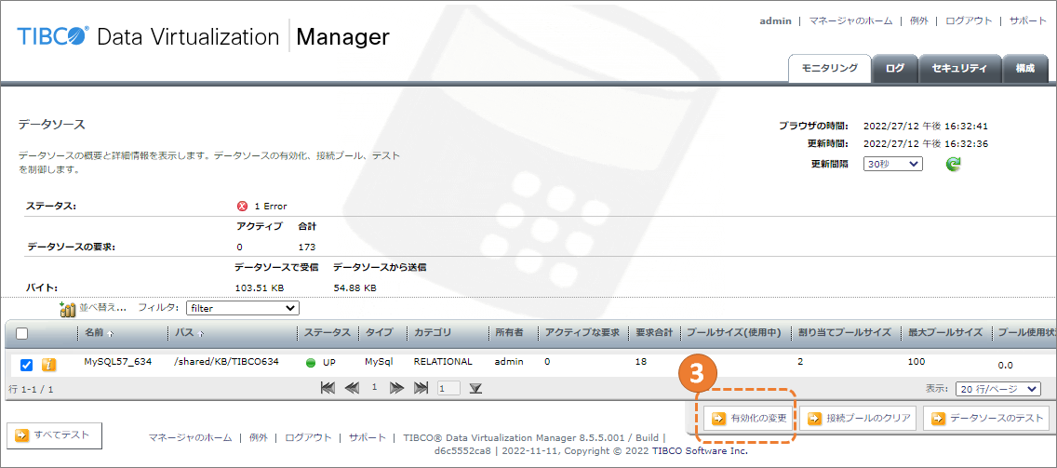The height and width of the screenshot is (468, 1057).
Task: Click the データソースのテスト button
Action: [986, 418]
